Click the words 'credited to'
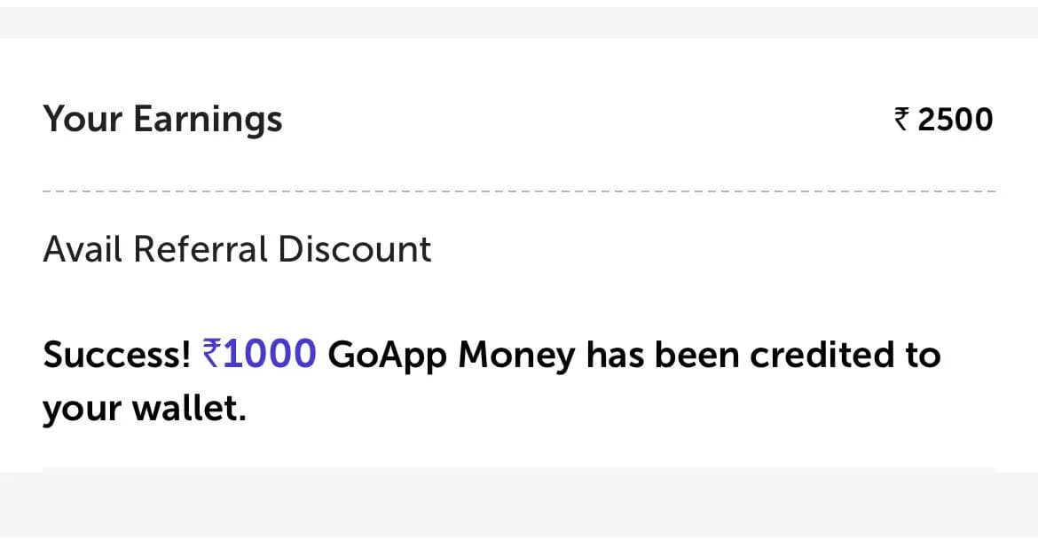The width and height of the screenshot is (1038, 540). pyautogui.click(x=845, y=355)
